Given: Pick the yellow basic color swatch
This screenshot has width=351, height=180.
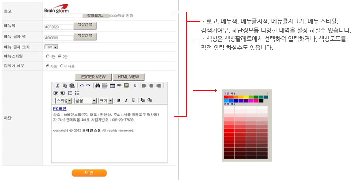Looking at the screenshot, I should pos(246,97).
